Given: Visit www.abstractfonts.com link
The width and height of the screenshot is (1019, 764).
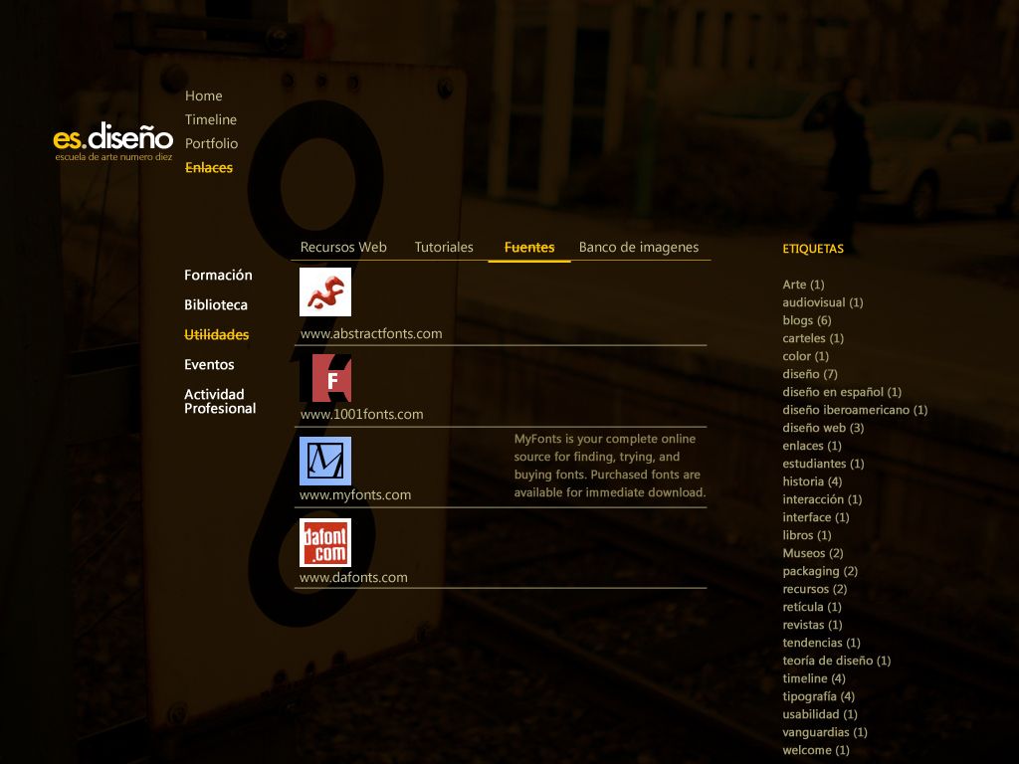Looking at the screenshot, I should coord(371,333).
